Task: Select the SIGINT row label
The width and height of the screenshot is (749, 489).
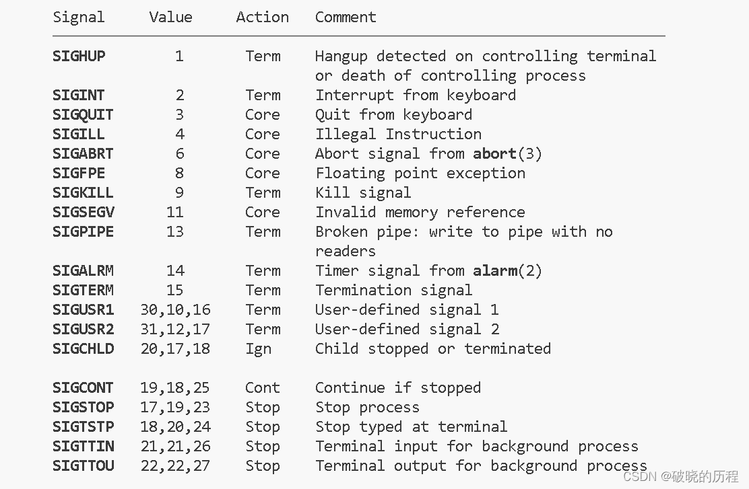Action: tap(78, 96)
